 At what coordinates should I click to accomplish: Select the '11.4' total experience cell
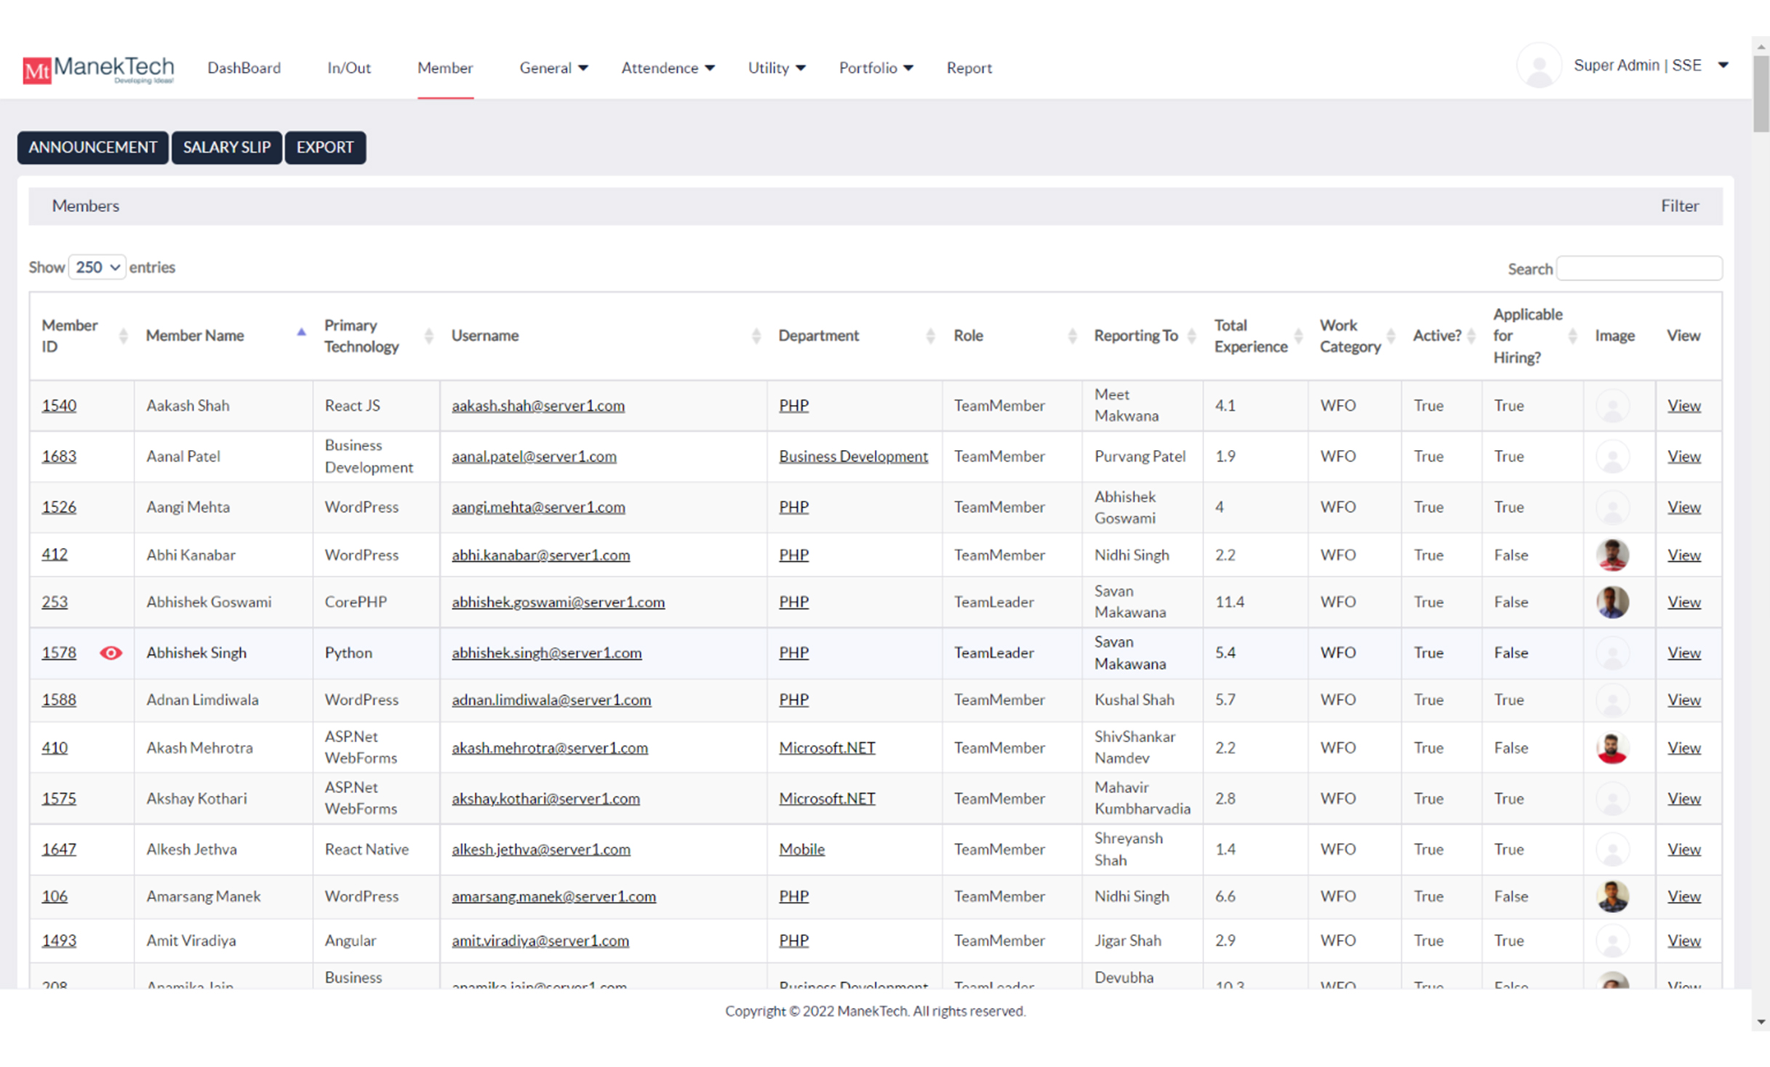click(1255, 602)
